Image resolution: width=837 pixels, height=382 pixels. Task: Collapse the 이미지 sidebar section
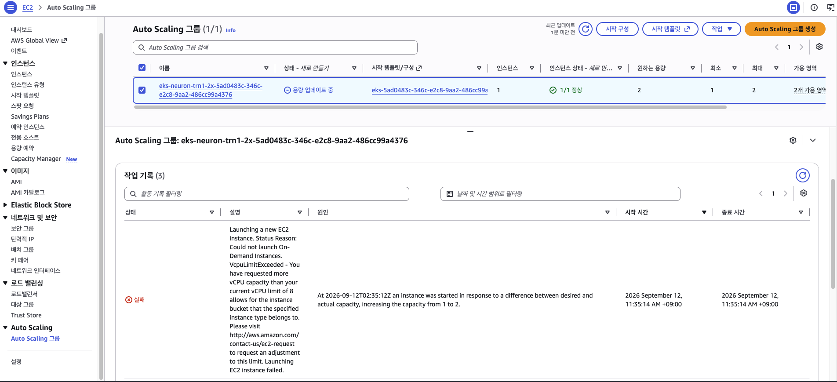tap(5, 171)
